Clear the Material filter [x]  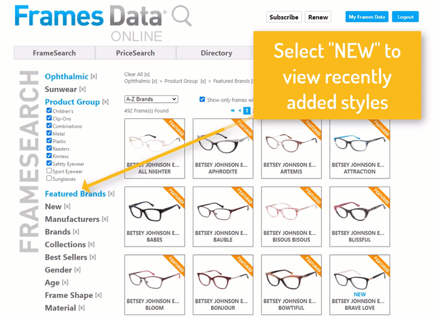pyautogui.click(x=81, y=308)
